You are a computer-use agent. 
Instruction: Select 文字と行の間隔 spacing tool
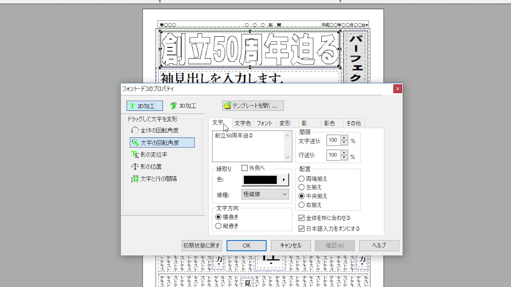coord(135,179)
